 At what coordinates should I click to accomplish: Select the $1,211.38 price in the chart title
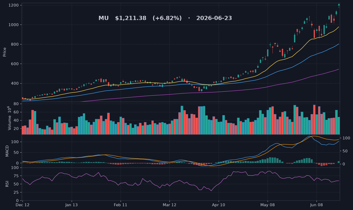coord(131,18)
